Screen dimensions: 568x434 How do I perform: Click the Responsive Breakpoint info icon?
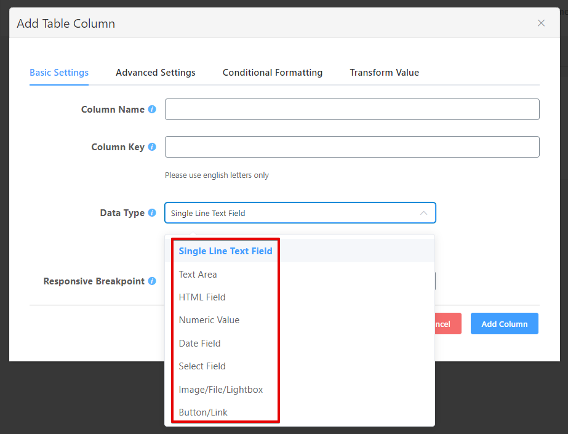(152, 281)
